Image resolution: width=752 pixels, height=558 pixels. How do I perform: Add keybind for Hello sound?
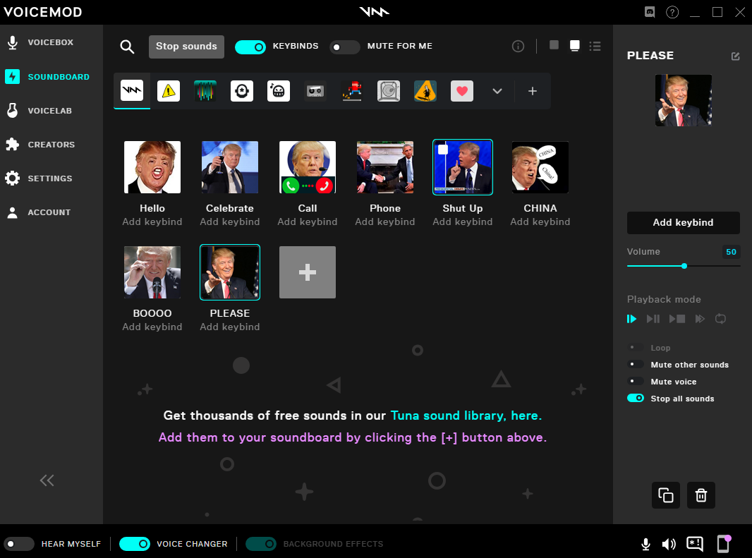click(152, 222)
